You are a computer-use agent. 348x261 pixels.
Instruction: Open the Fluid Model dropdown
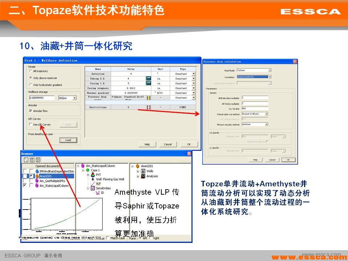coord(270,70)
